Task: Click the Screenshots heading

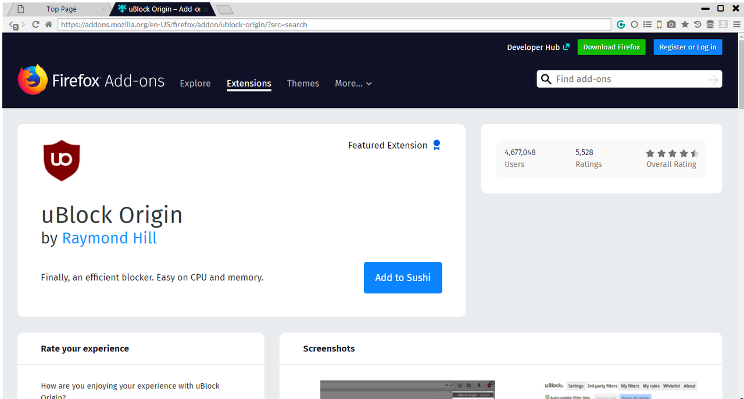Action: click(329, 348)
